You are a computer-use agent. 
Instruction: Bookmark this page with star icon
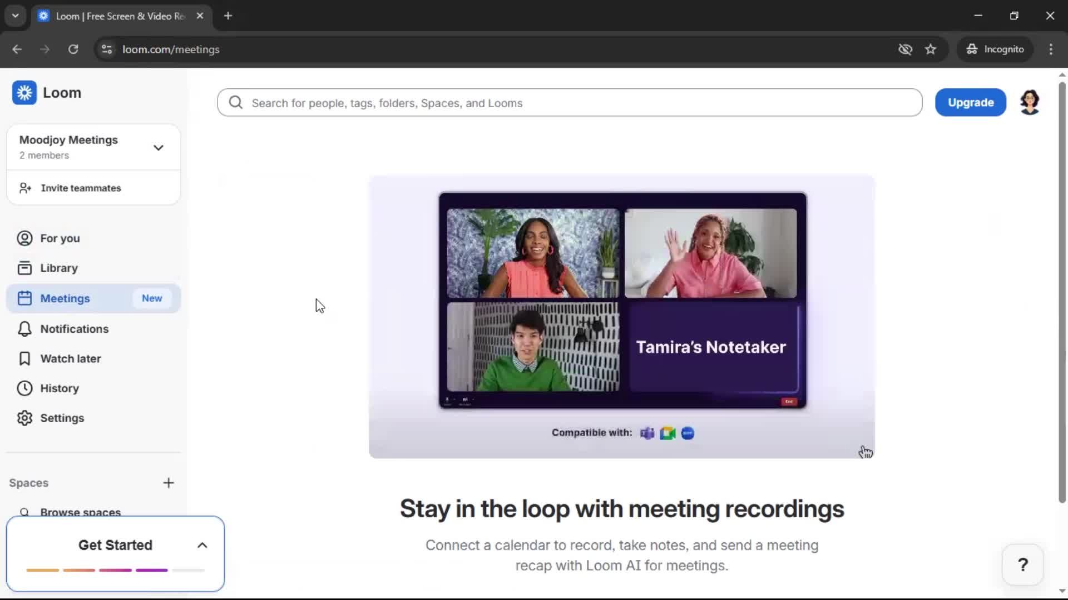(x=931, y=49)
